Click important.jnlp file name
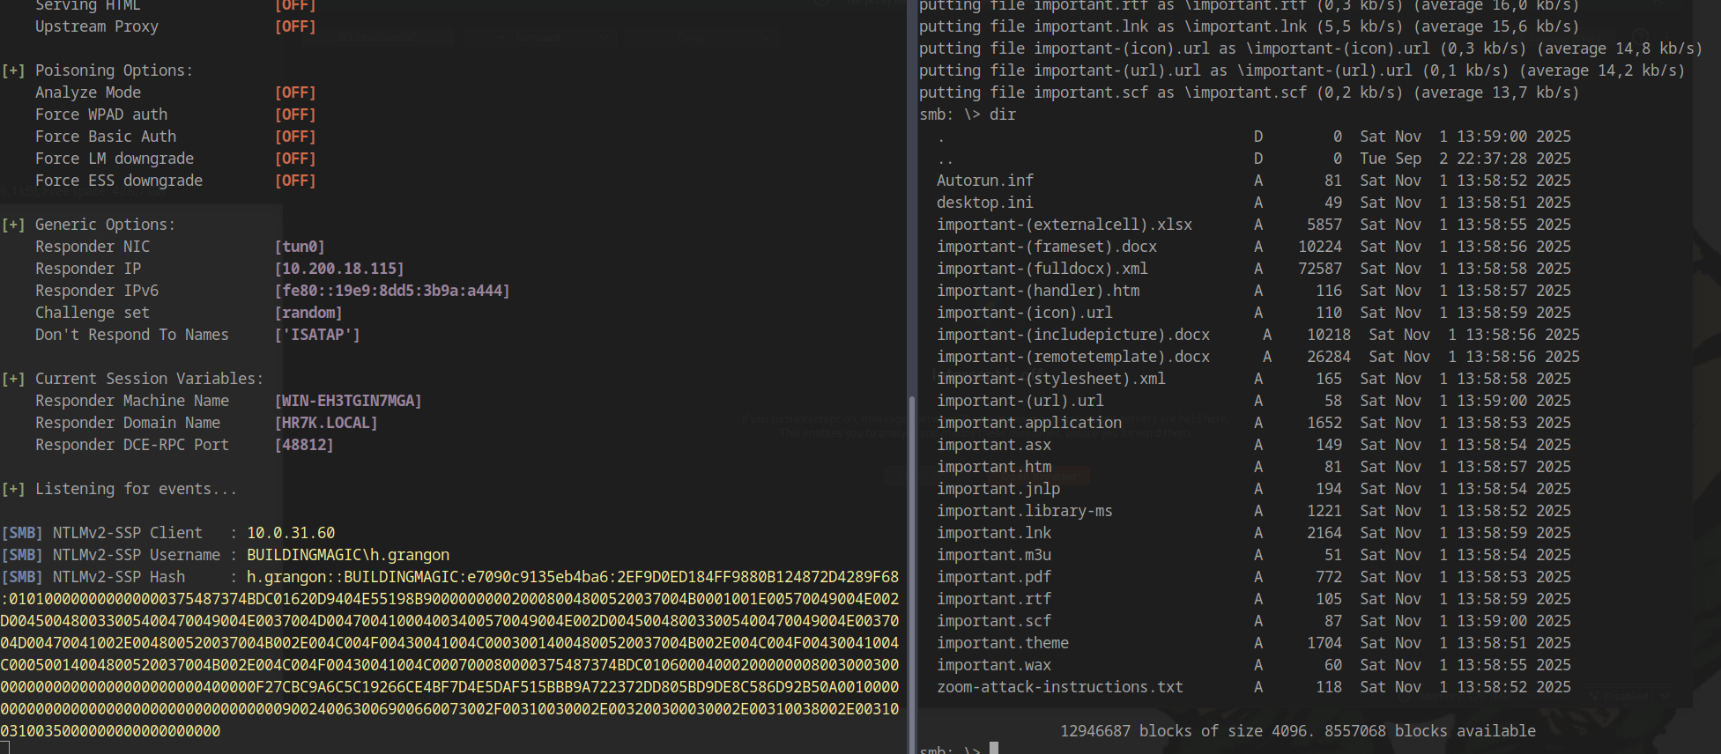The image size is (1721, 754). coord(998,489)
